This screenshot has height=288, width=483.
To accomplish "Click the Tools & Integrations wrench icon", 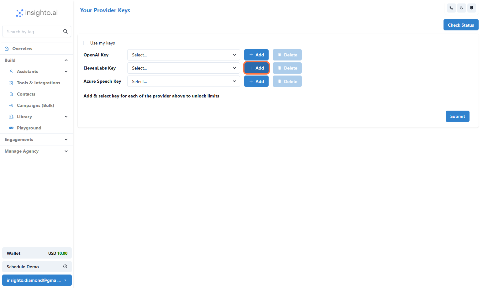I will [x=11, y=83].
